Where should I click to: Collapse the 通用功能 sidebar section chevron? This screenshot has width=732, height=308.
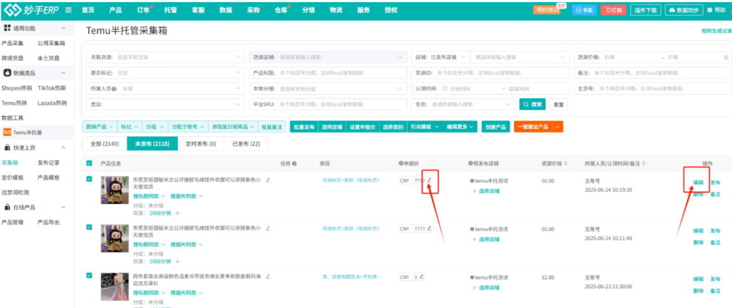[64, 29]
